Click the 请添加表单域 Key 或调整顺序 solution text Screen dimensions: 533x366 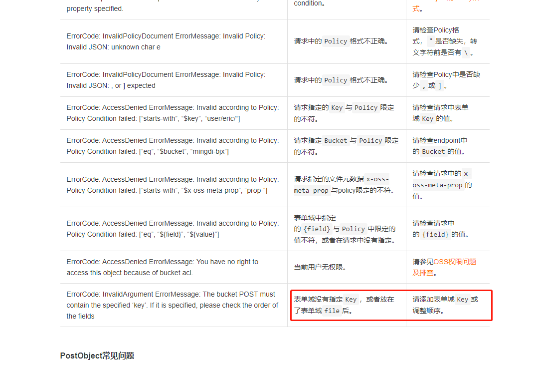[x=445, y=305]
